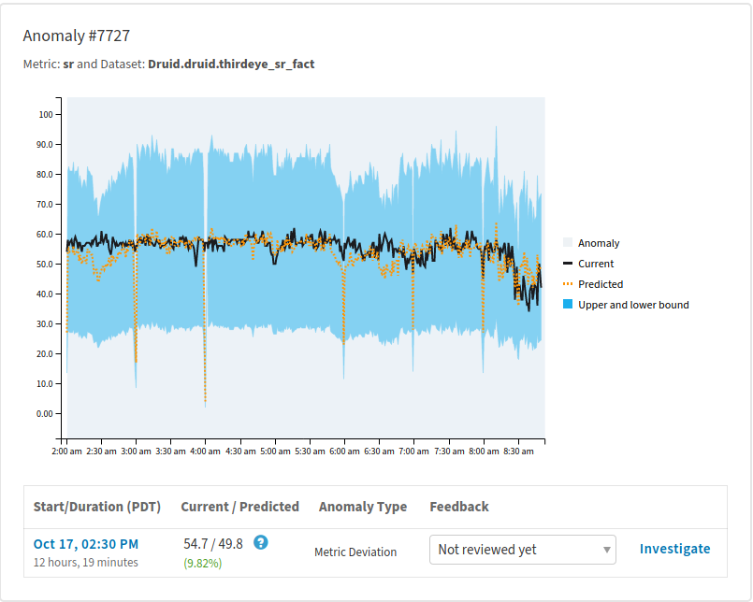The image size is (753, 602).
Task: Click the '2:00 am' x-axis label
Action: point(66,451)
